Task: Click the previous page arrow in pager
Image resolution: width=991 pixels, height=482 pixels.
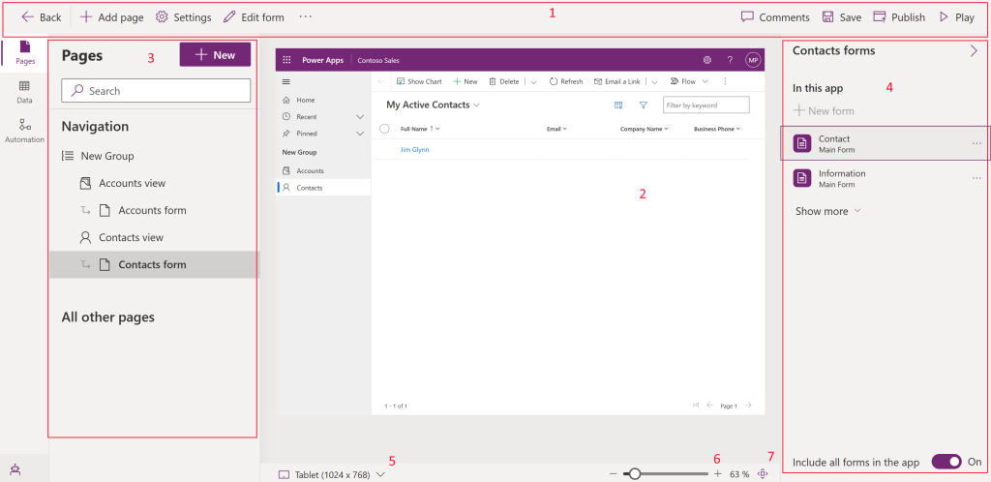Action: (x=709, y=406)
